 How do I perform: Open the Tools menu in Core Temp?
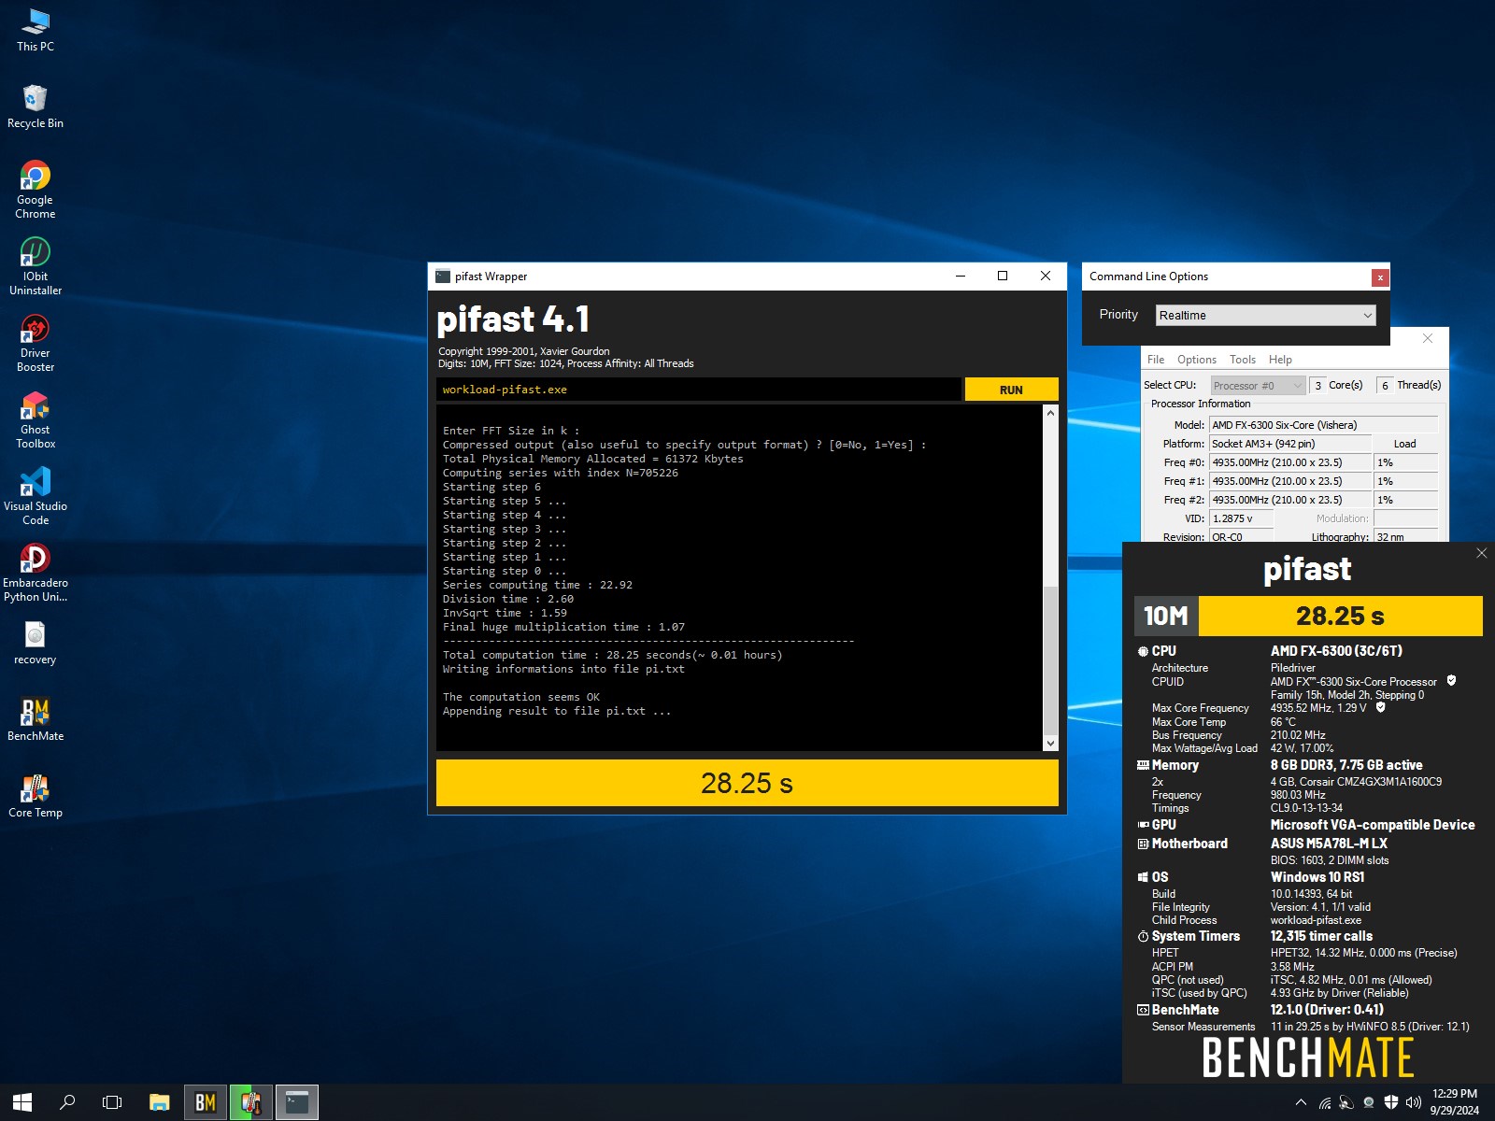coord(1243,360)
